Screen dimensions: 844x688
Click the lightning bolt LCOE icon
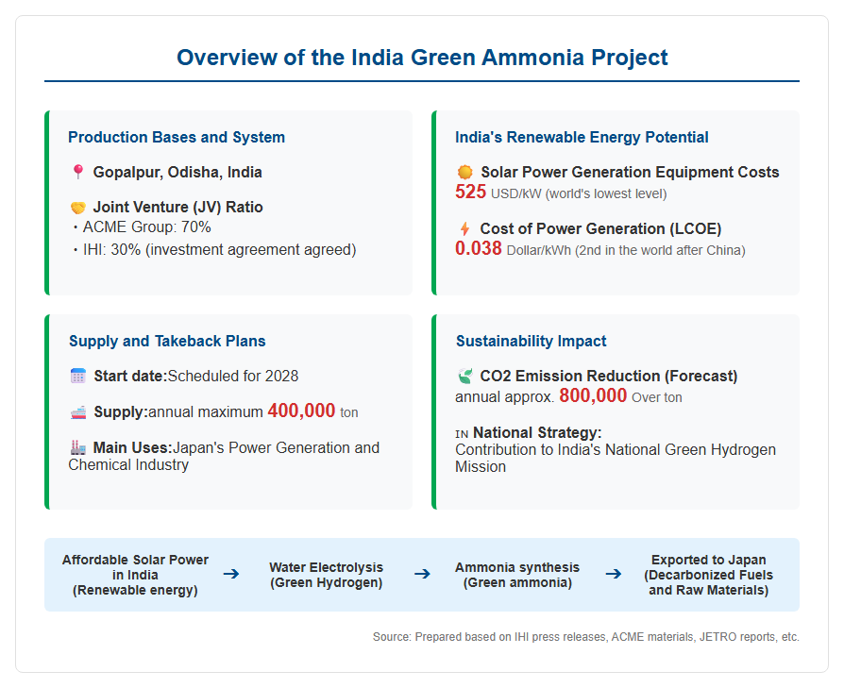tap(465, 228)
